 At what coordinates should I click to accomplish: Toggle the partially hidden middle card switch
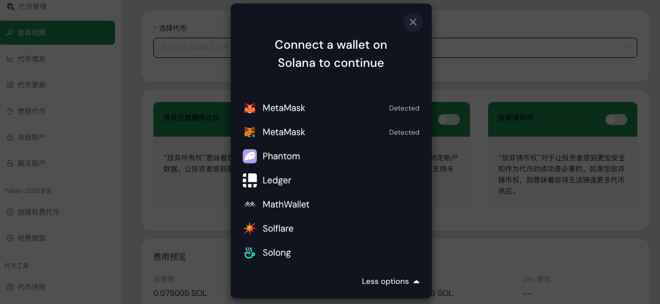pyautogui.click(x=448, y=120)
